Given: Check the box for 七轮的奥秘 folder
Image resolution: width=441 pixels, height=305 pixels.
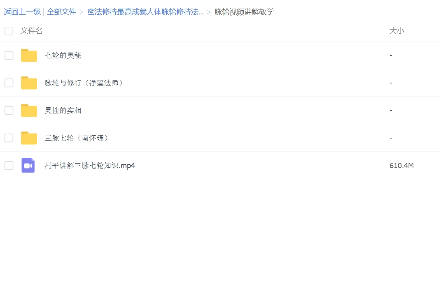Looking at the screenshot, I should click(x=9, y=55).
